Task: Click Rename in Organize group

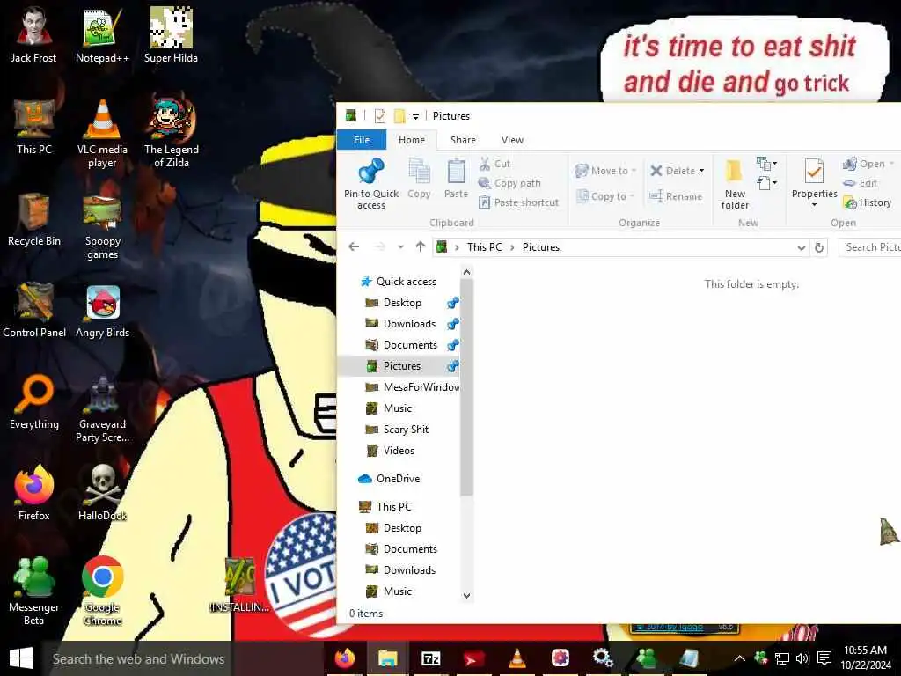Action: tap(675, 196)
